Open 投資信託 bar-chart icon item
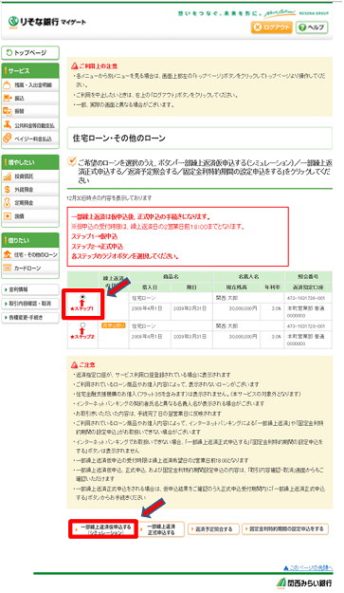This screenshot has height=593, width=344. point(30,176)
